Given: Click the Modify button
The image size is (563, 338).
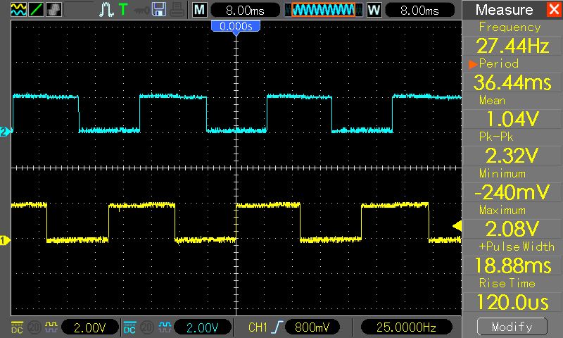Looking at the screenshot, I should [512, 327].
